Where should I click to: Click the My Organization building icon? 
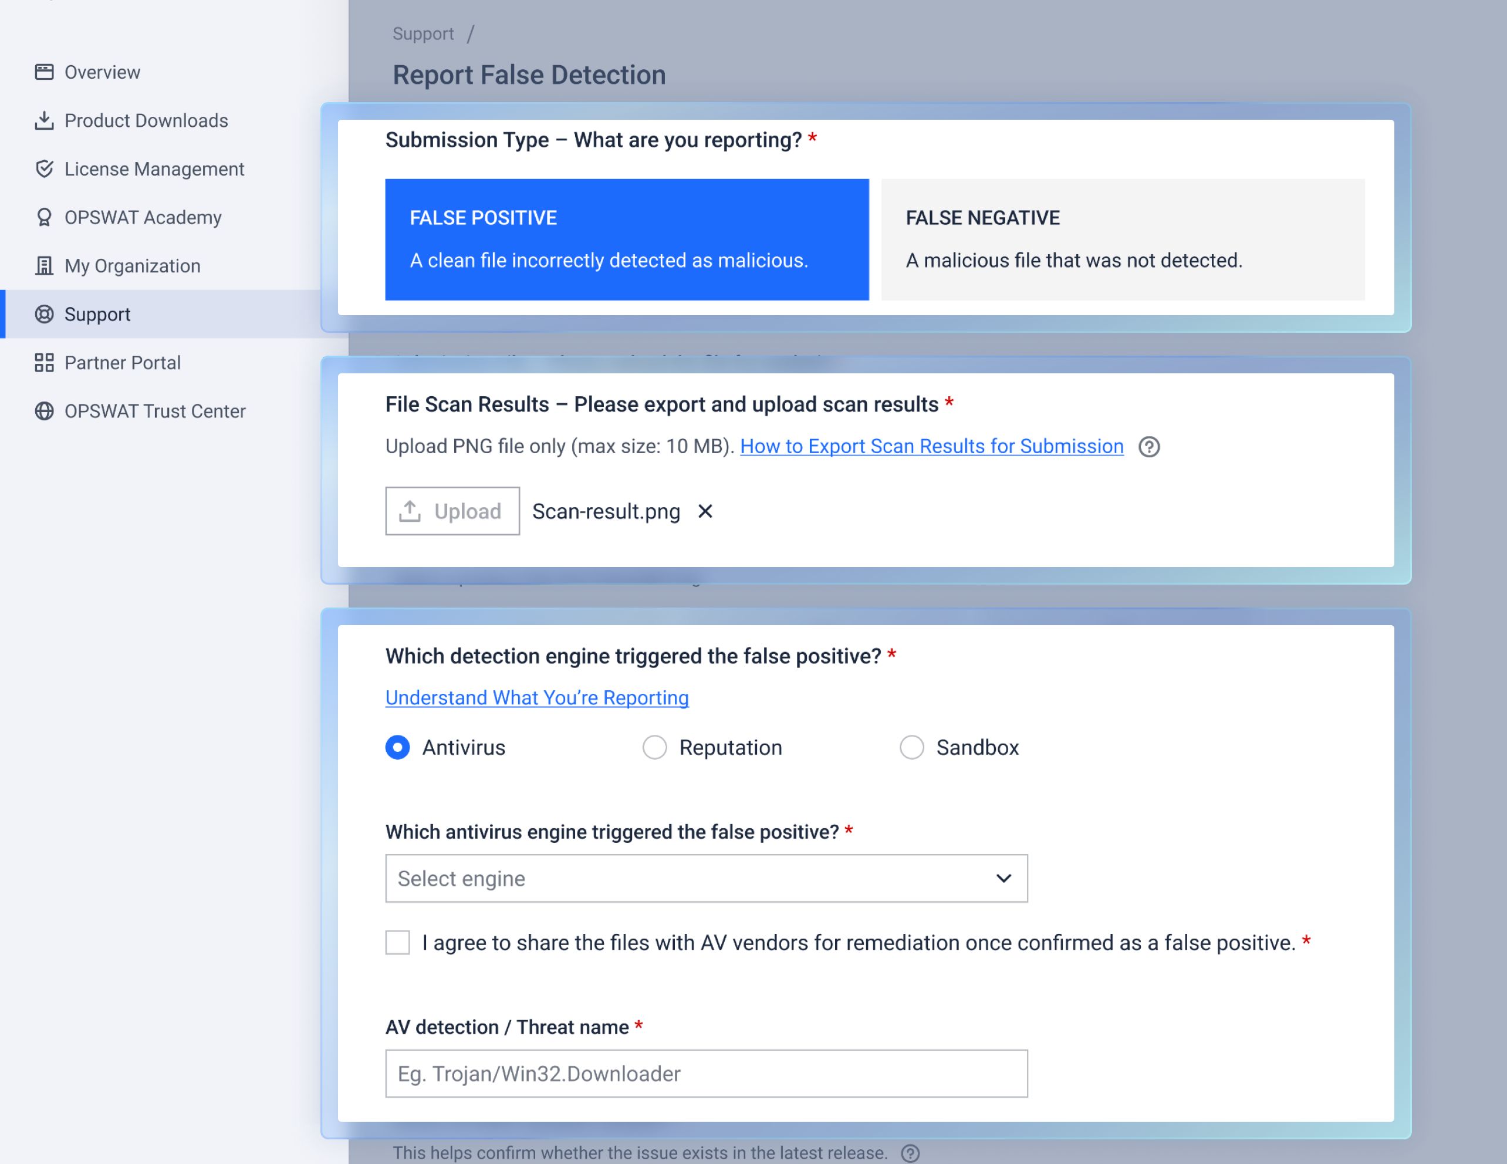(x=44, y=266)
